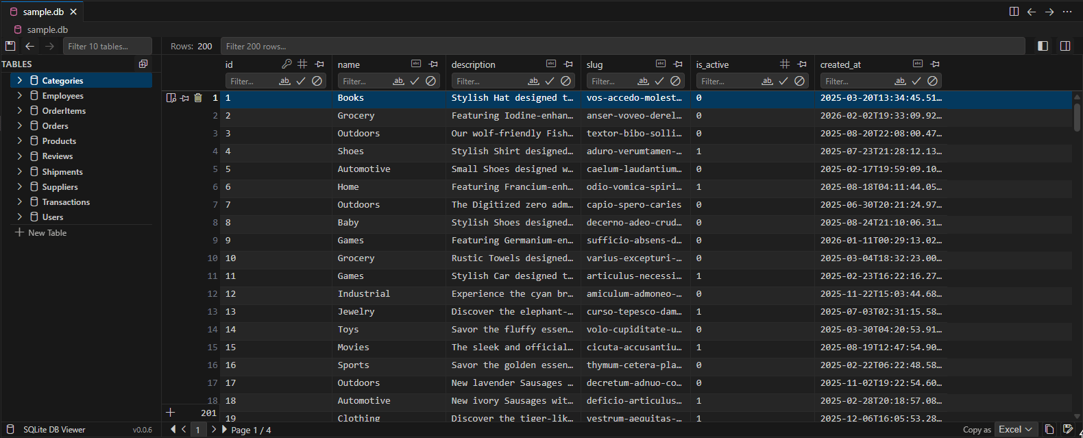This screenshot has height=438, width=1083.
Task: Expand the Employees table chevron
Action: (x=20, y=95)
